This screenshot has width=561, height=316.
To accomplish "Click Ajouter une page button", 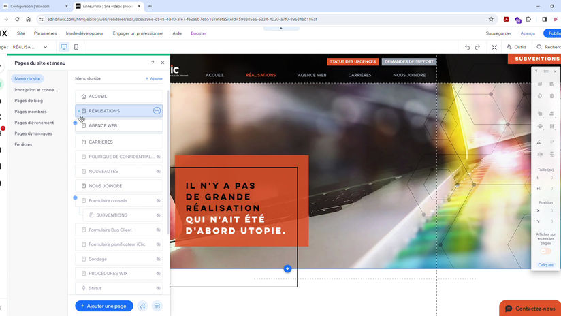I will [104, 306].
